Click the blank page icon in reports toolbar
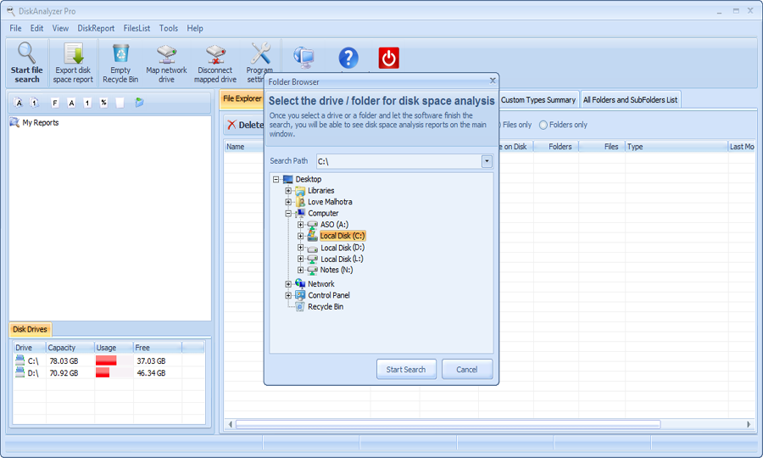Viewport: 763px width, 458px height. click(x=120, y=103)
